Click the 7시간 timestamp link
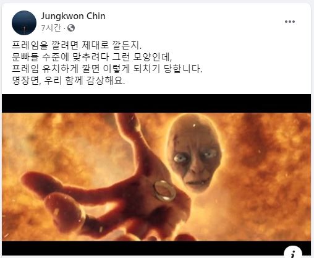 pos(51,28)
